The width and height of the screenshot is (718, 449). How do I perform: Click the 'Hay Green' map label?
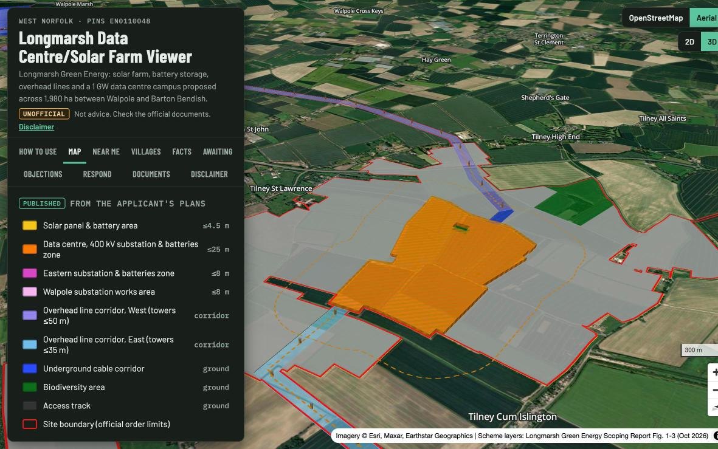click(436, 60)
